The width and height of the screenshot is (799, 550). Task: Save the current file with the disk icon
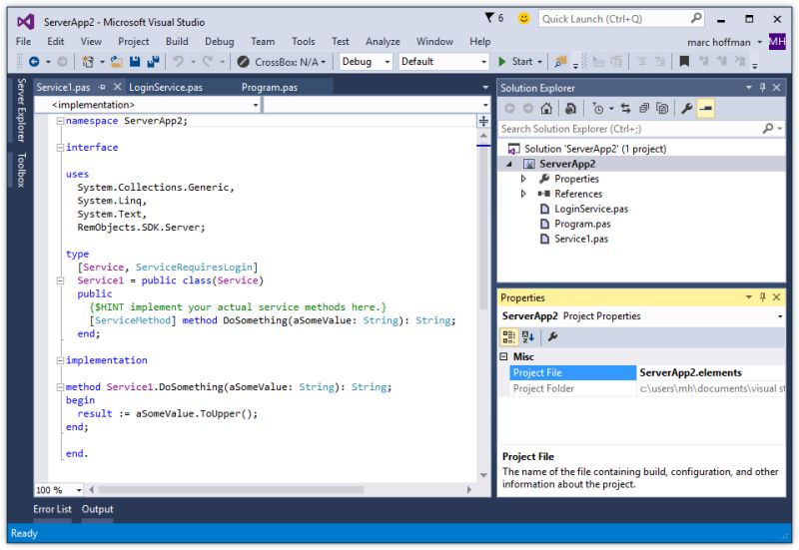pyautogui.click(x=135, y=62)
